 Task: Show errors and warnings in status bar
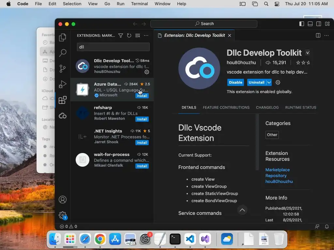[68, 227]
